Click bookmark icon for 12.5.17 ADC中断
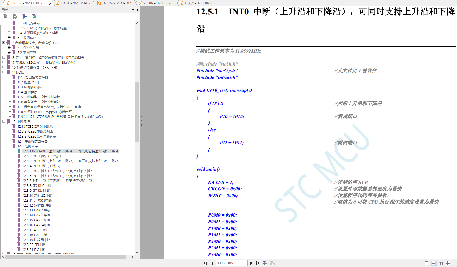Viewport: 457px width, 267px height. pyautogui.click(x=19, y=230)
